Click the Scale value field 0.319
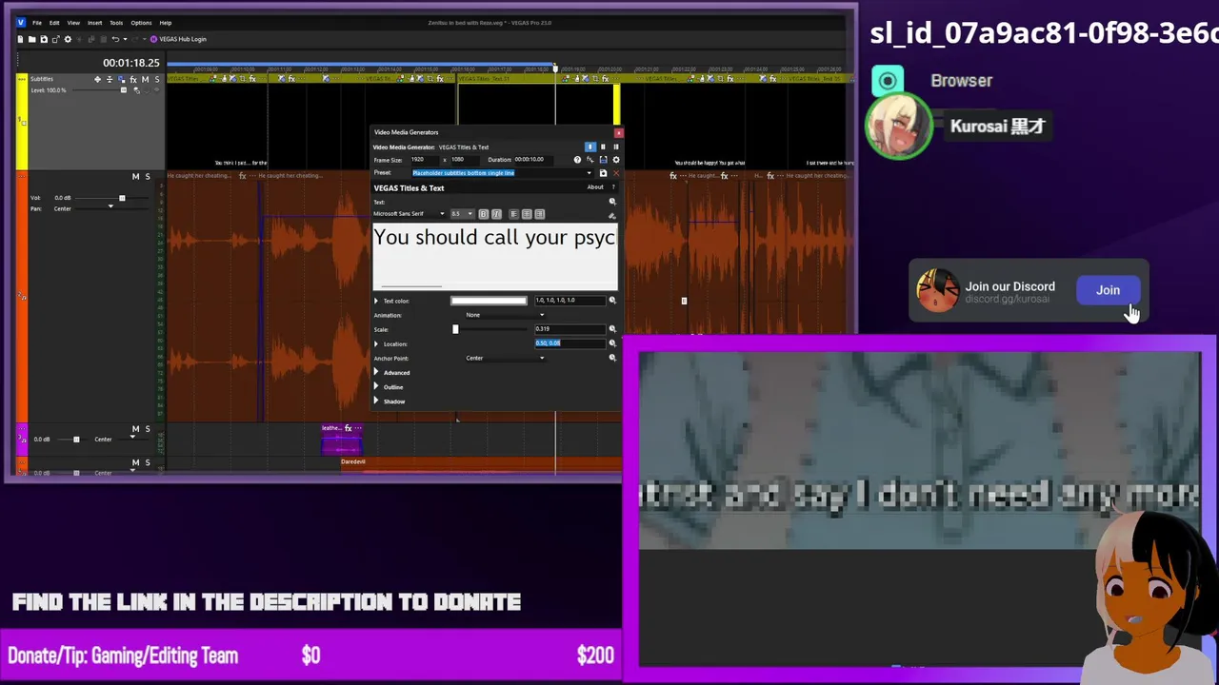Screen dimensions: 1219x685 (570, 329)
